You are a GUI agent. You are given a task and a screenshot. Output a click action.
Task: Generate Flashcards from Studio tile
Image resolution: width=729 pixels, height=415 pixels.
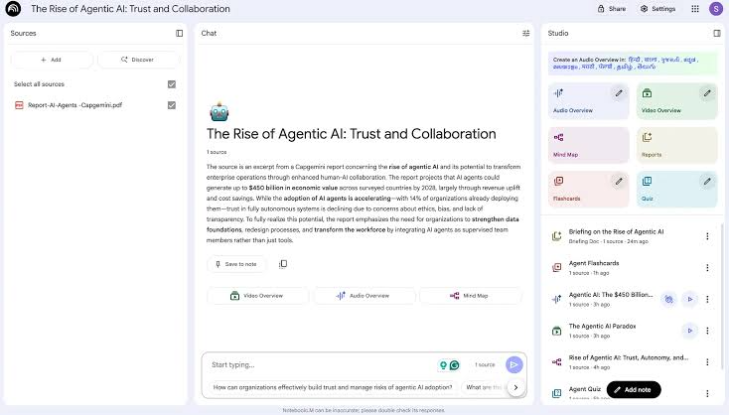588,189
